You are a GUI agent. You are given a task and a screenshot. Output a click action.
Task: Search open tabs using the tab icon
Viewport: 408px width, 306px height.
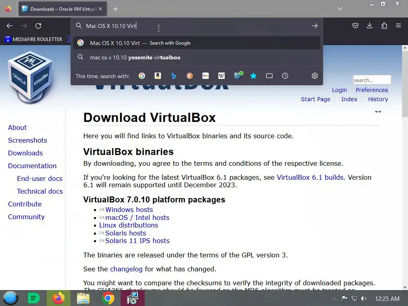pyautogui.click(x=269, y=76)
